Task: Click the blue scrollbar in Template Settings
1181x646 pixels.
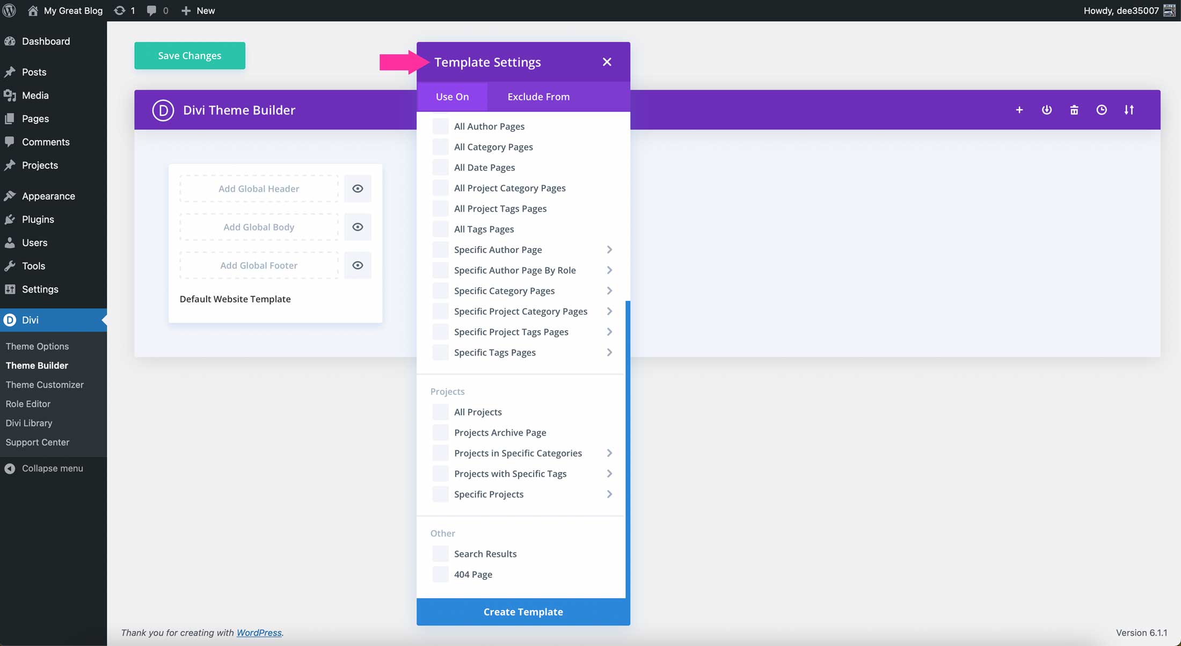Action: point(628,446)
